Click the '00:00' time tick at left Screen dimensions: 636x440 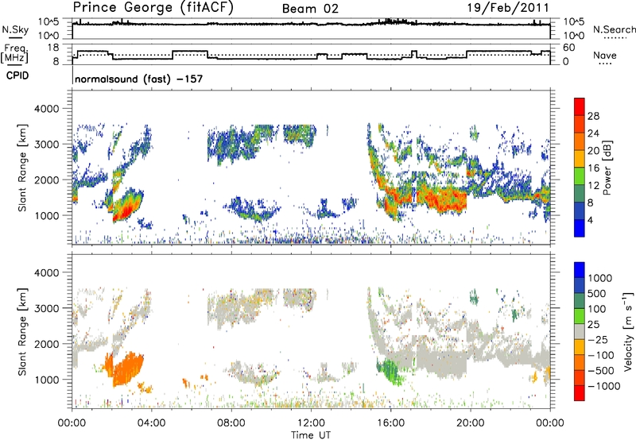click(x=72, y=423)
